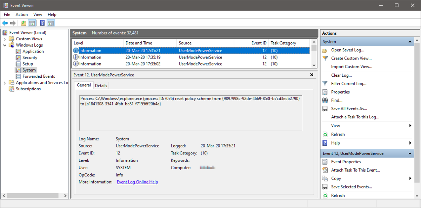This screenshot has height=208, width=421.
Task: Click the Find binoculars icon
Action: pos(325,100)
